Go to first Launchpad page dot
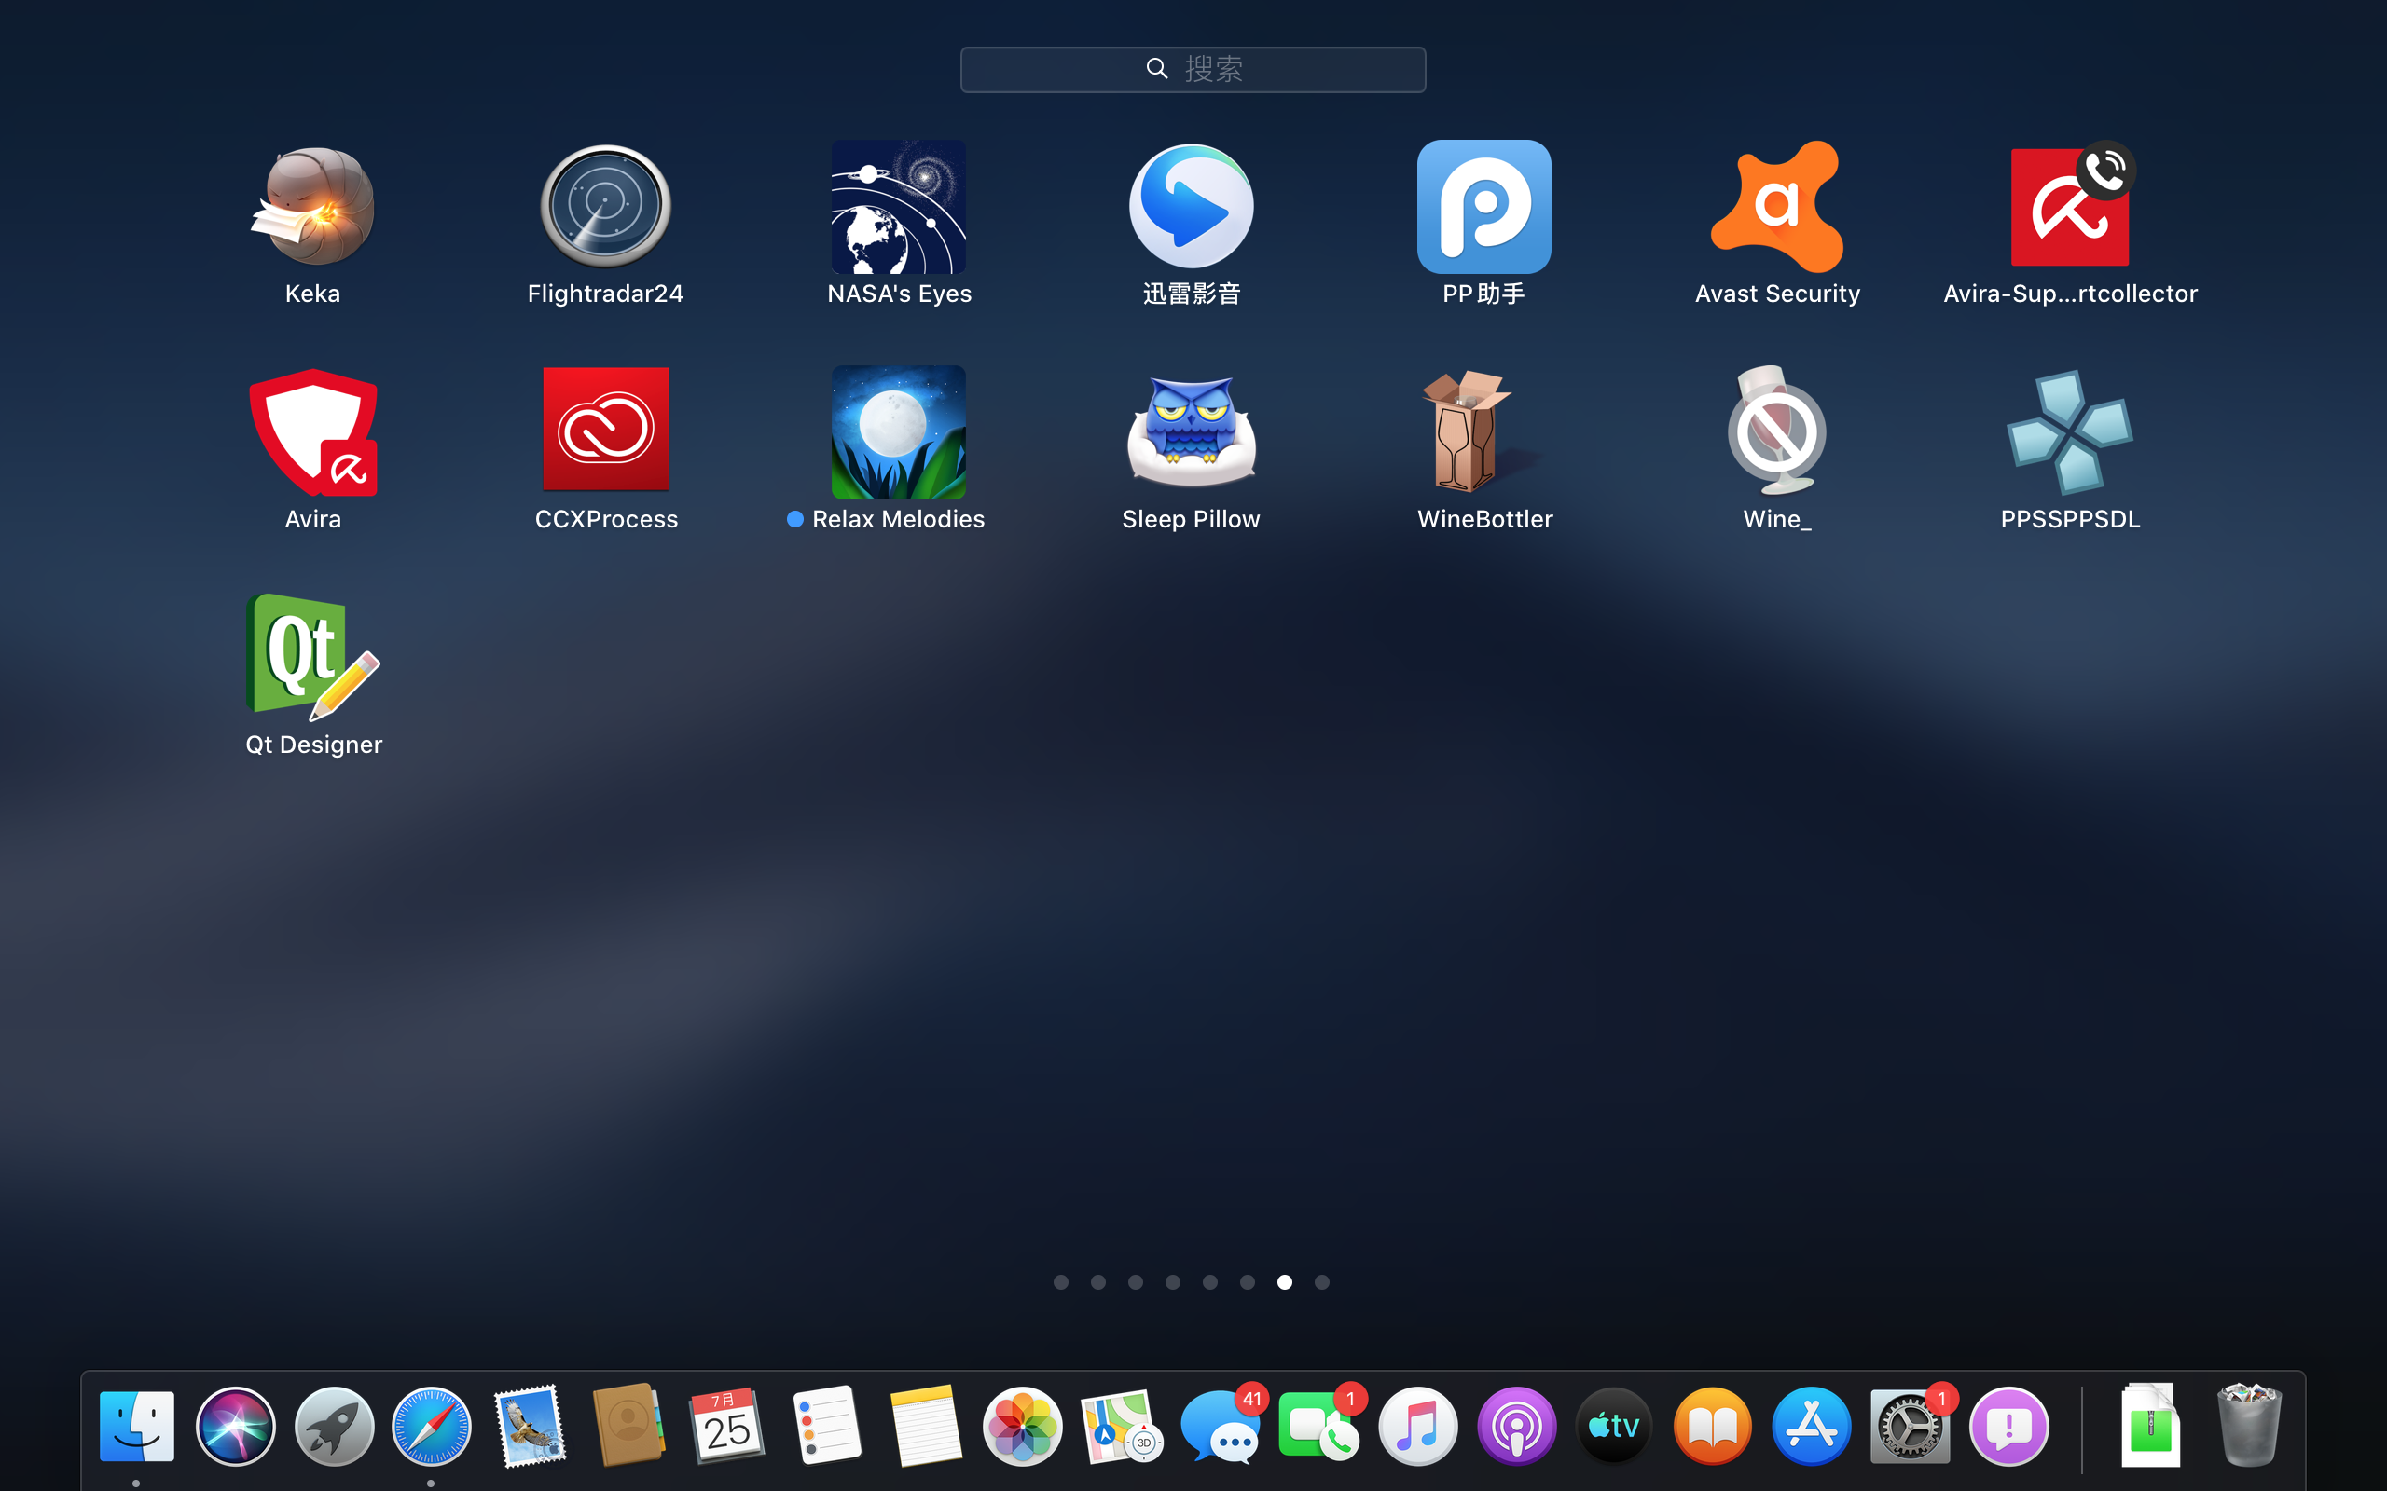The width and height of the screenshot is (2387, 1491). [x=1060, y=1282]
